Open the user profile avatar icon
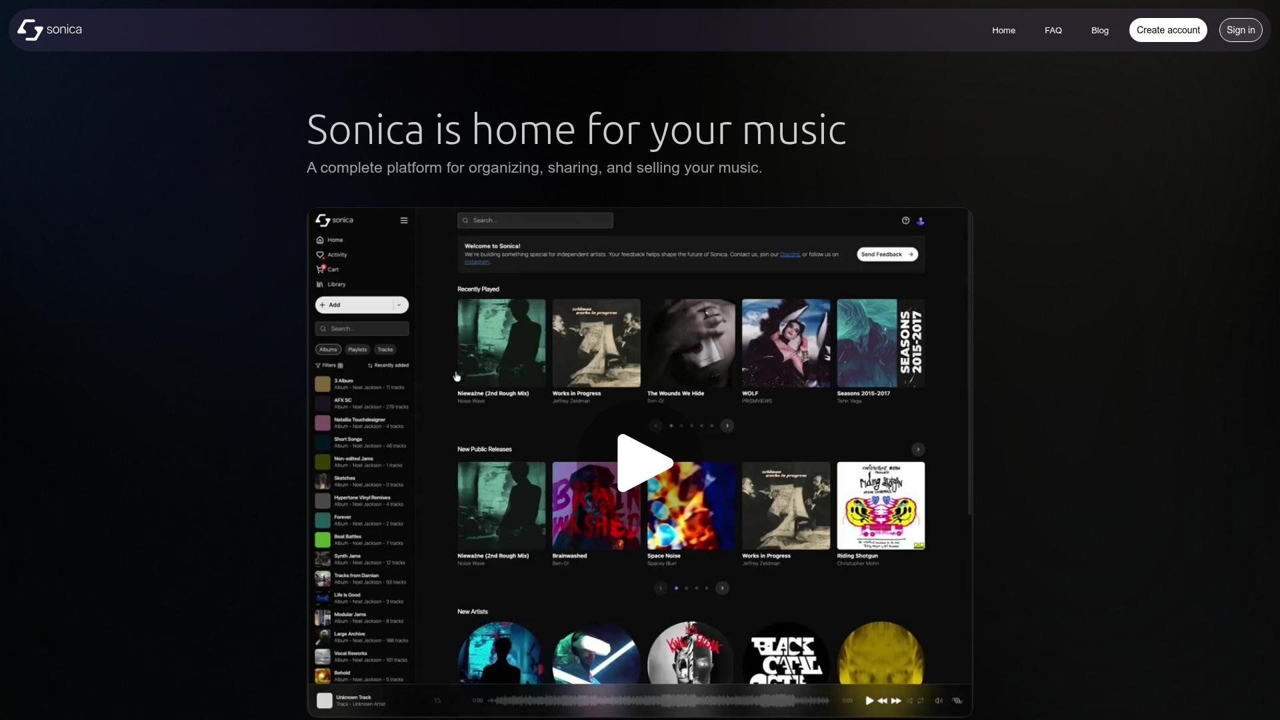 pyautogui.click(x=921, y=221)
